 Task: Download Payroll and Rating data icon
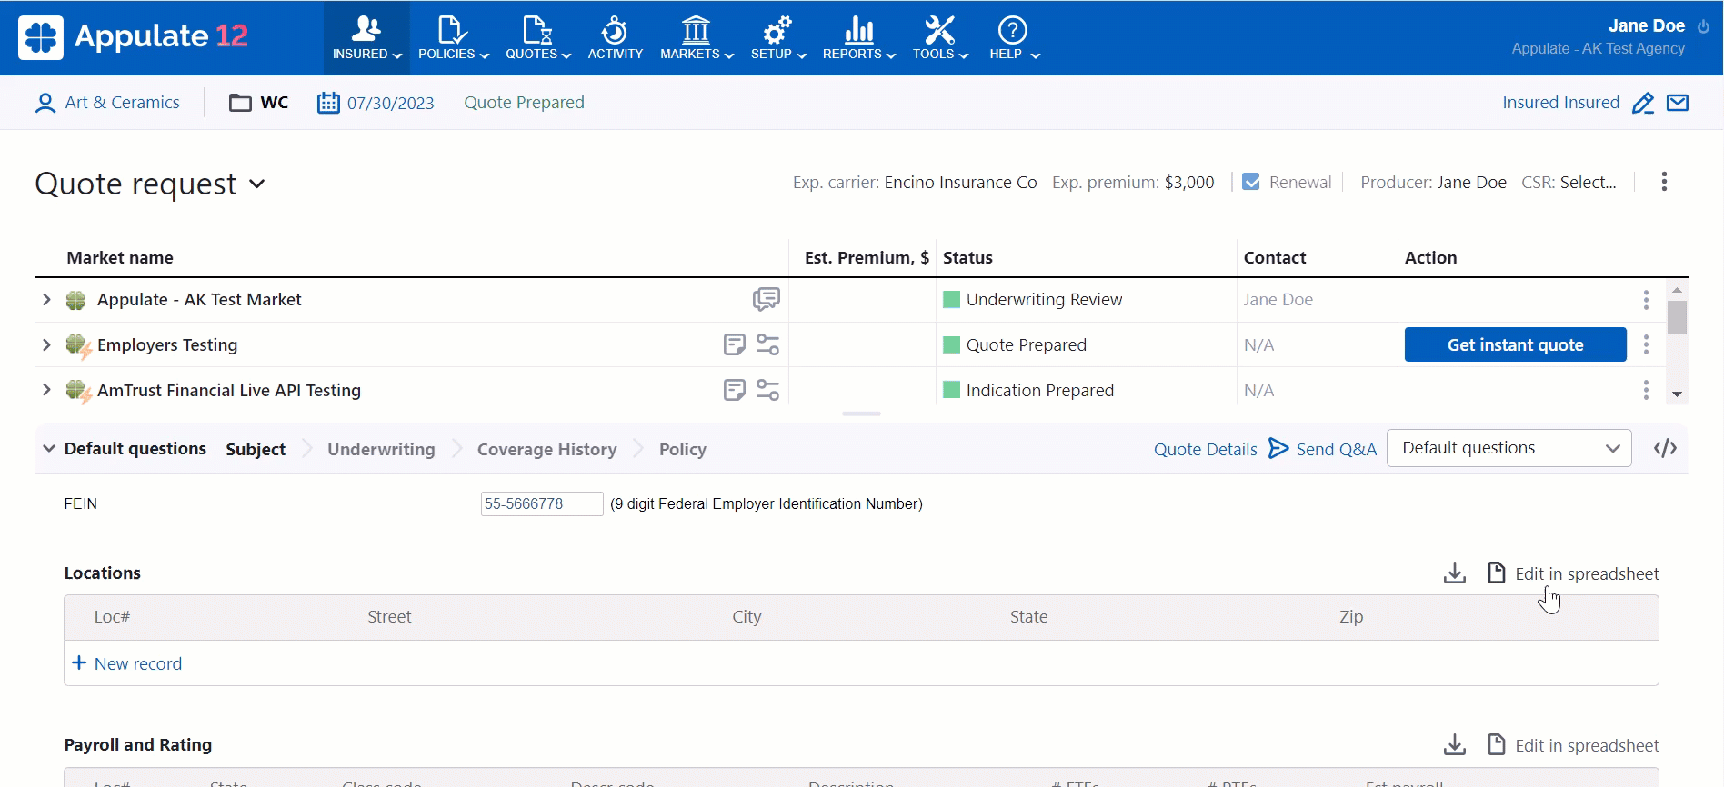(x=1455, y=745)
